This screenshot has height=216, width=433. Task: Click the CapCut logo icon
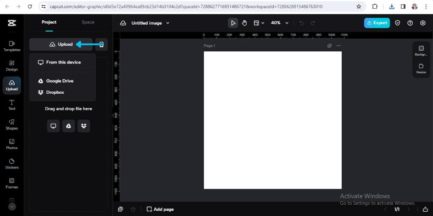(x=12, y=23)
